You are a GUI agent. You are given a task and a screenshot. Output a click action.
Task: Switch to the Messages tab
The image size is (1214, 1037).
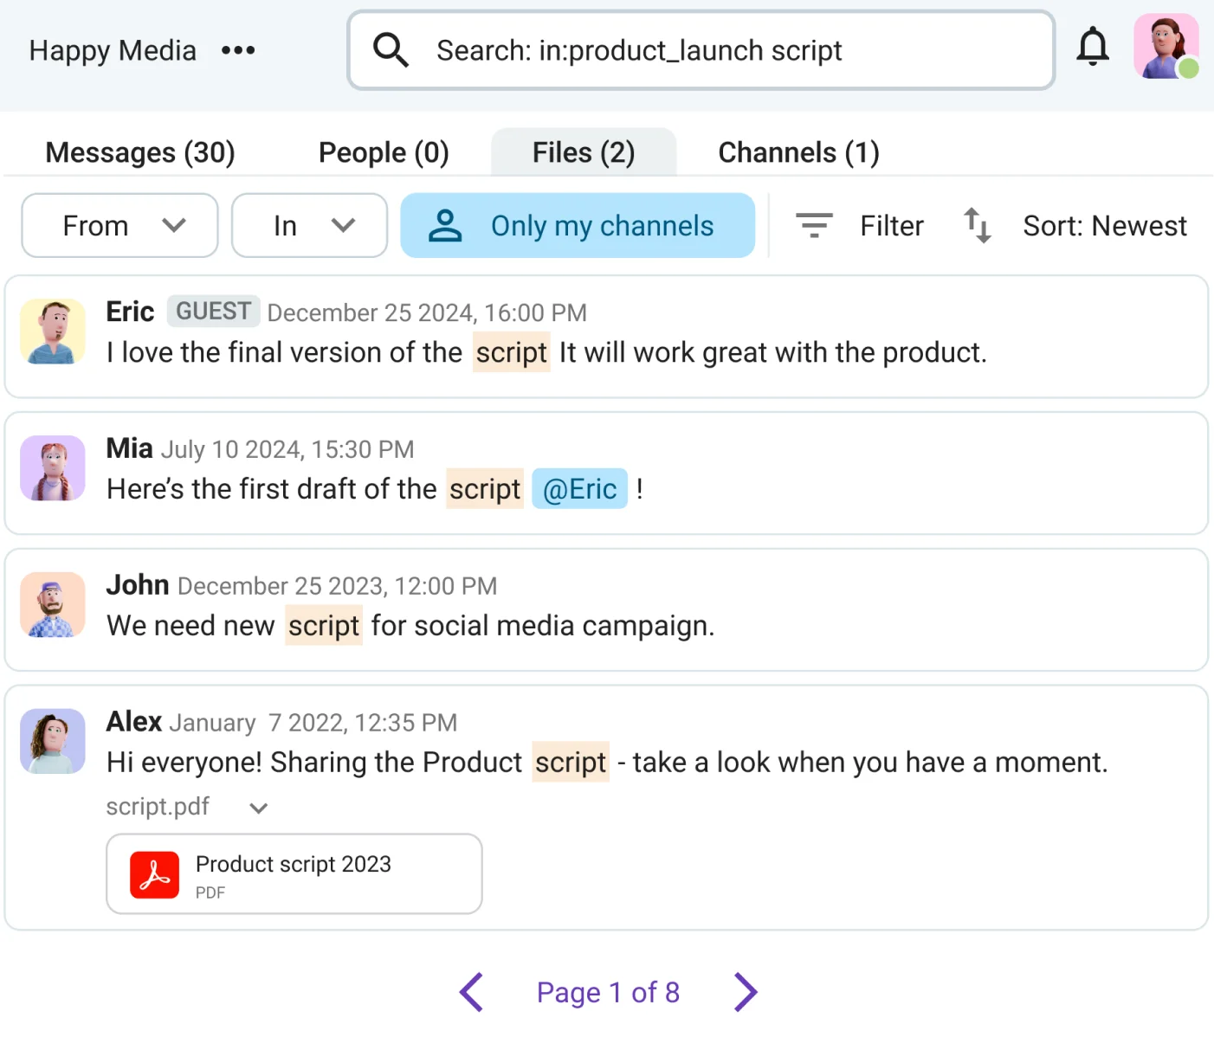coord(139,151)
